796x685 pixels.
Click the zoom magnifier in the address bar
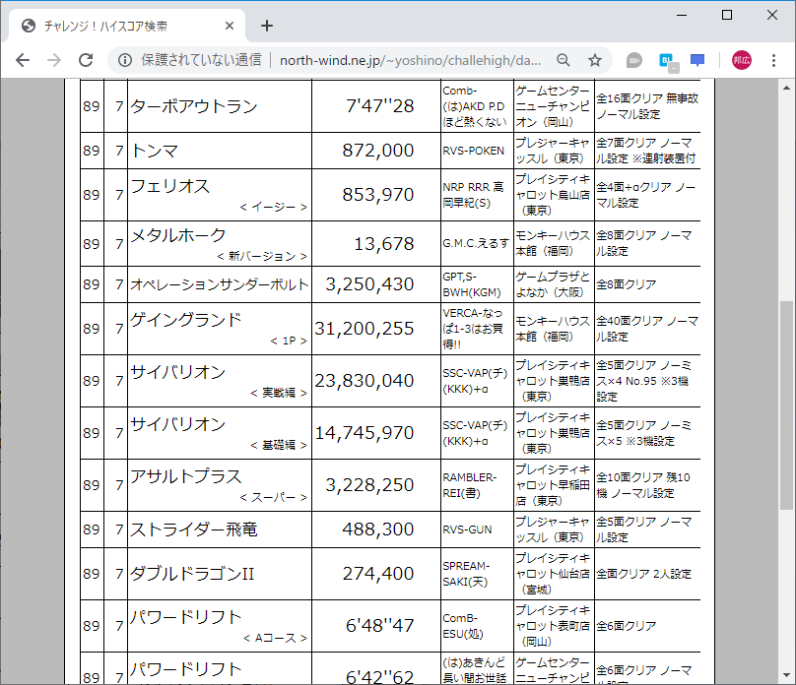pos(562,59)
